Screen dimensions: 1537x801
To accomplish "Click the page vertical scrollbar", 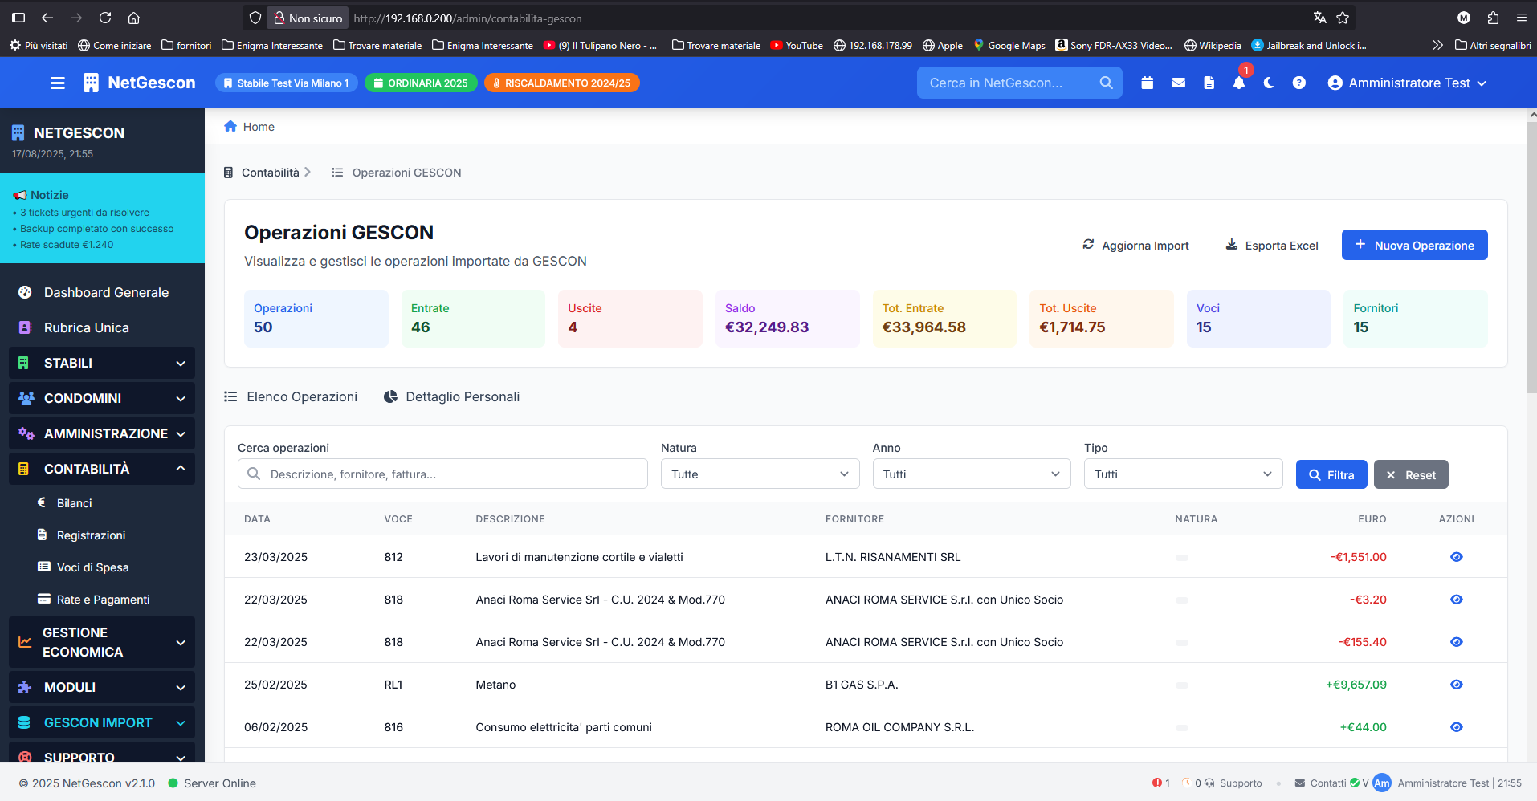I will (x=1531, y=257).
